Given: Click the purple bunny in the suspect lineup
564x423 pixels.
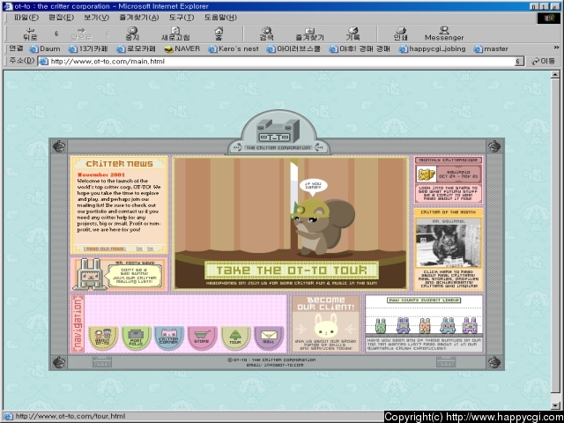Looking at the screenshot, I should coord(404,325).
